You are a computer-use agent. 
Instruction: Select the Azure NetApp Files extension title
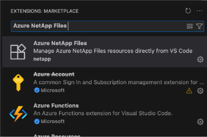click(x=60, y=43)
